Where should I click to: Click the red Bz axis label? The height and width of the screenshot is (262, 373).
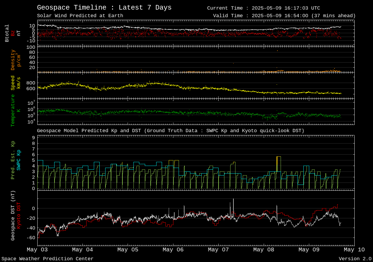click(13, 33)
